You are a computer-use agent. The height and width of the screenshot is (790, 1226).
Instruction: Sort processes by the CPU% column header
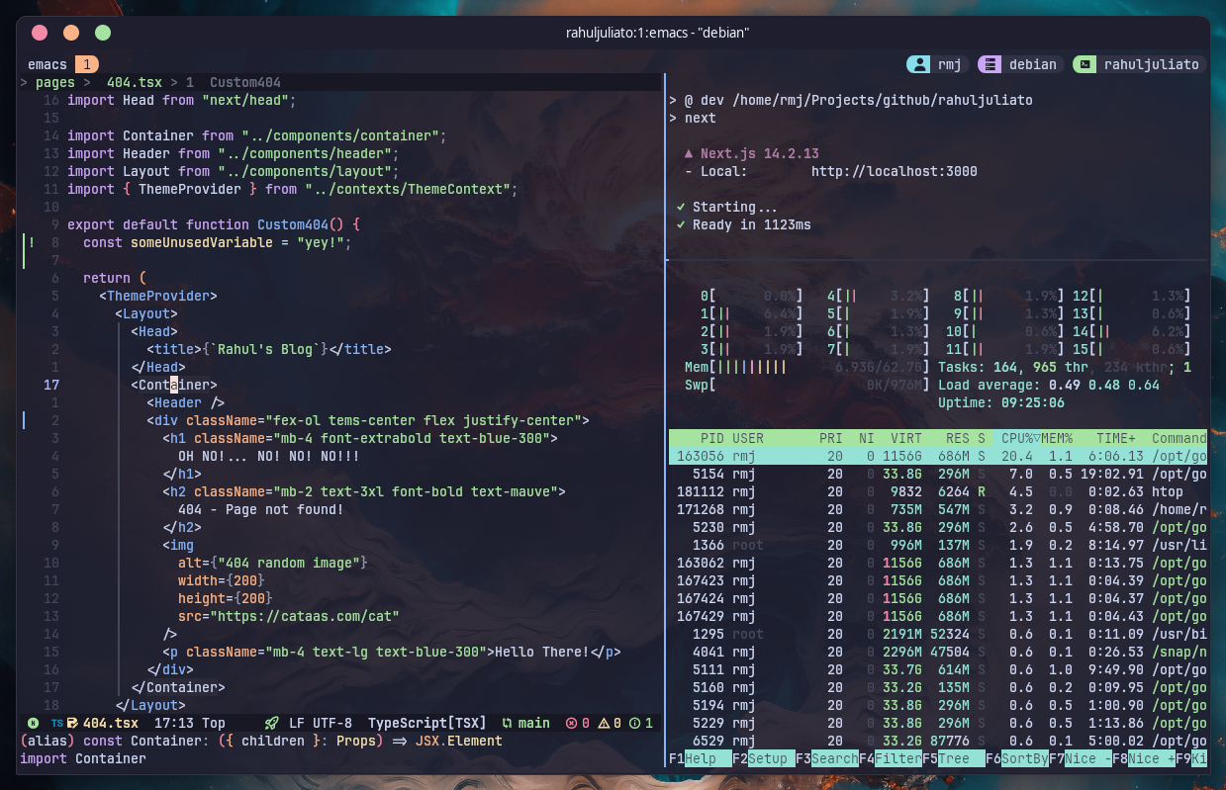point(1015,438)
